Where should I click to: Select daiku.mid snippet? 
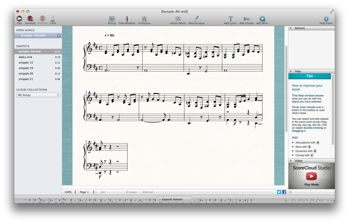coord(26,57)
